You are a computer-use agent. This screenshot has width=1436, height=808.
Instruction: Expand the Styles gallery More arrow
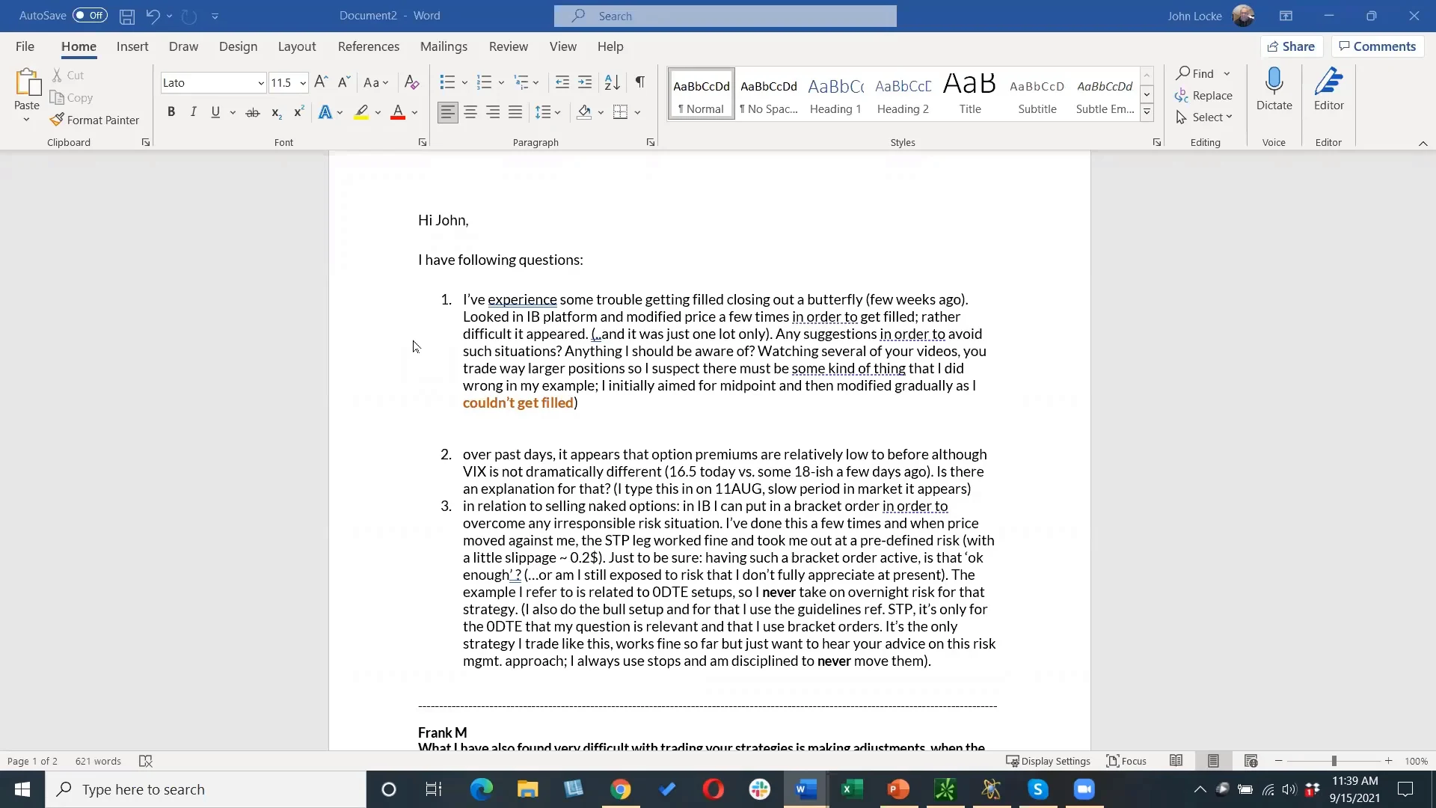[1147, 113]
